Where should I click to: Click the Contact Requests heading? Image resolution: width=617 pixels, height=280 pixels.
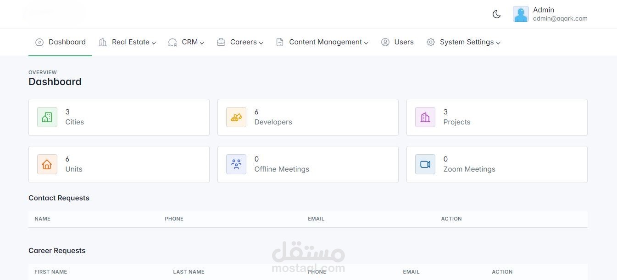click(x=59, y=198)
